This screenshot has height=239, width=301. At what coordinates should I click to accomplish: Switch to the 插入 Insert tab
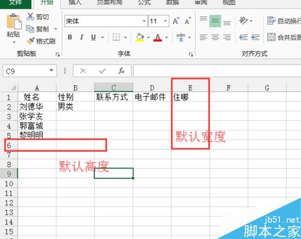(75, 3)
